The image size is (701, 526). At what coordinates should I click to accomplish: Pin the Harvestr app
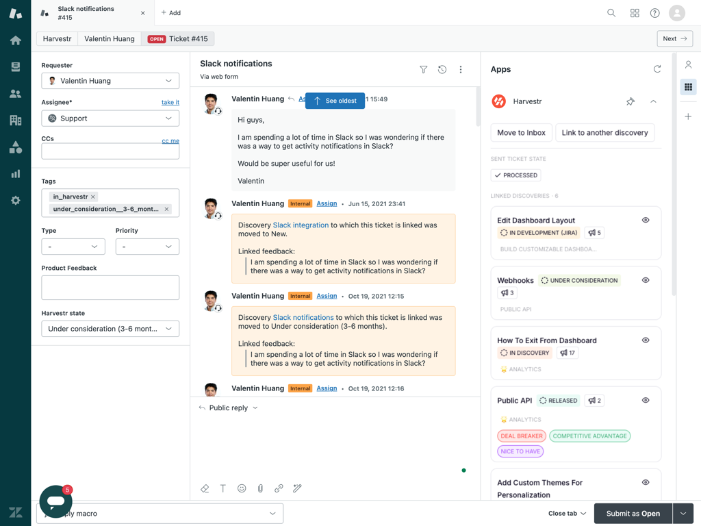click(630, 101)
